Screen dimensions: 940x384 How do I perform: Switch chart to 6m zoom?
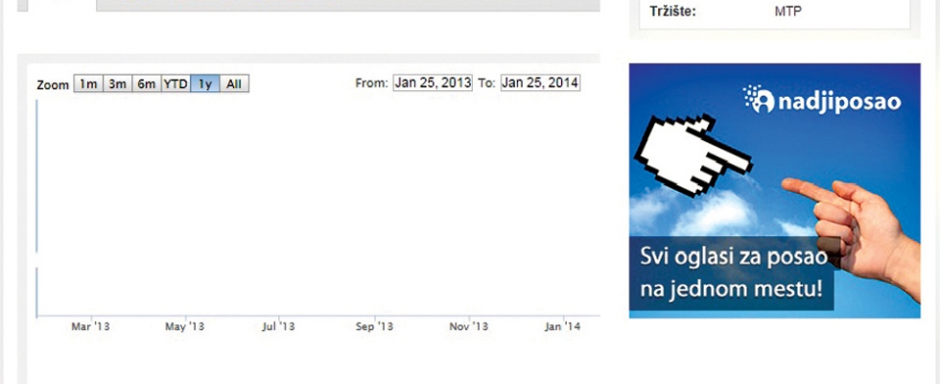tap(146, 84)
